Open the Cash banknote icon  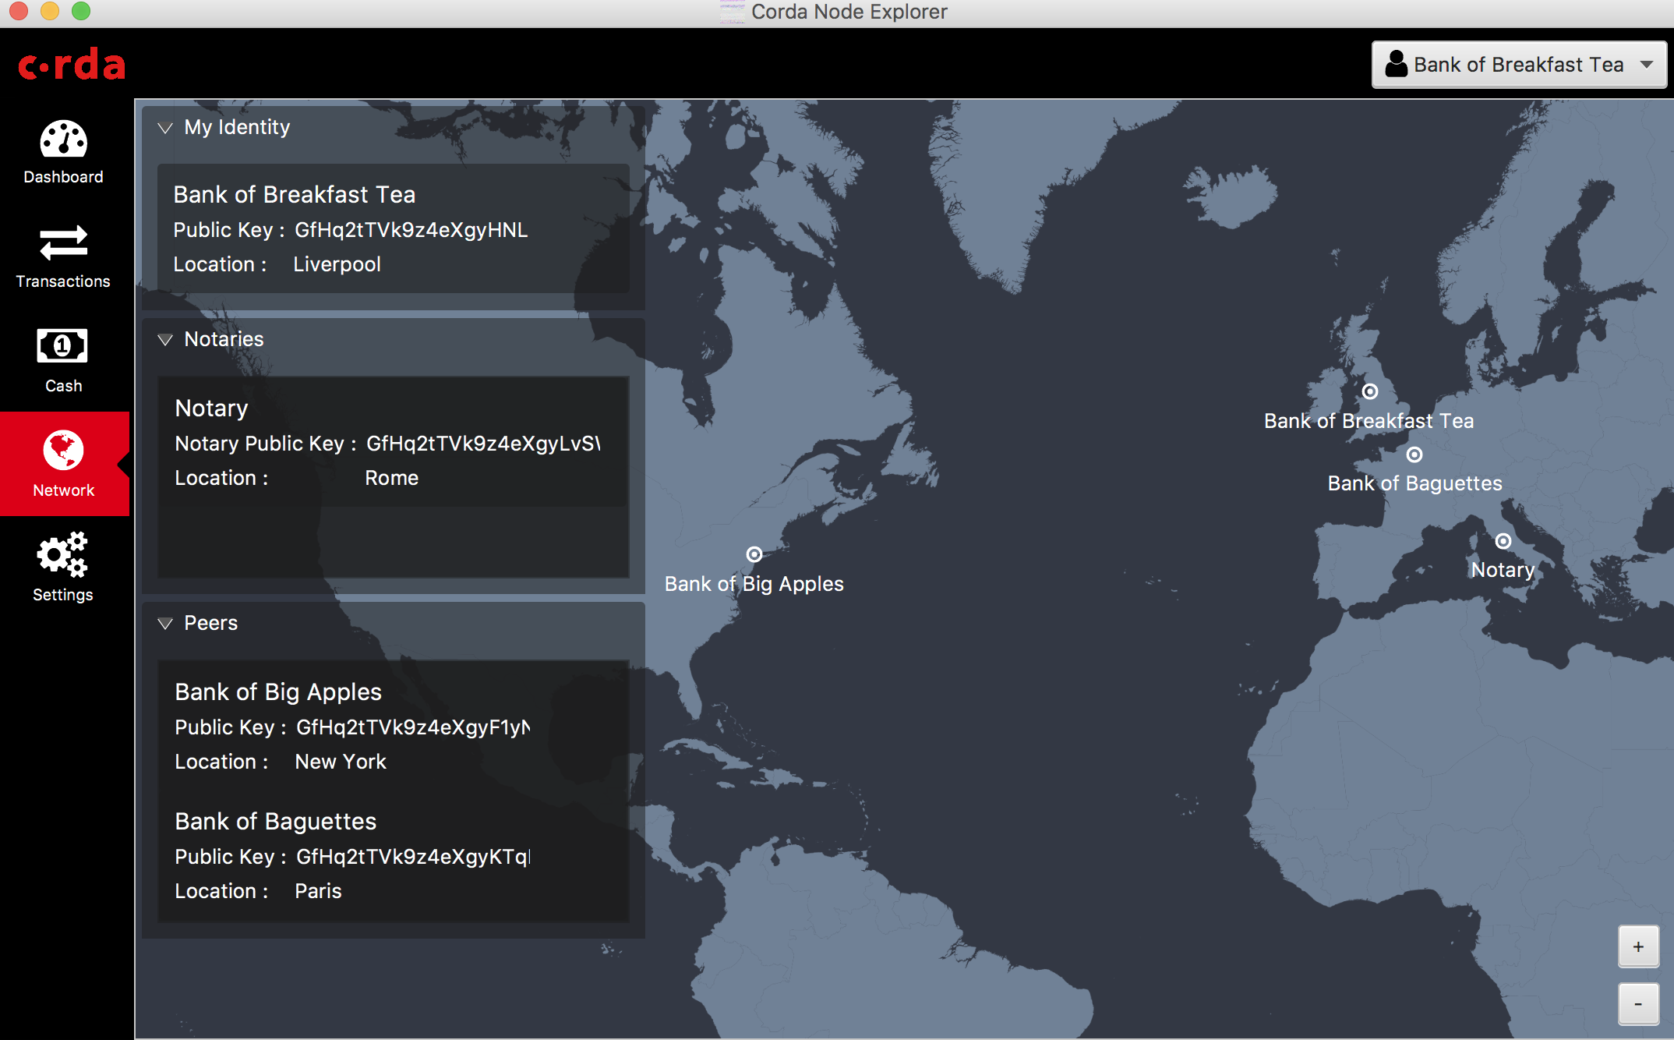62,345
